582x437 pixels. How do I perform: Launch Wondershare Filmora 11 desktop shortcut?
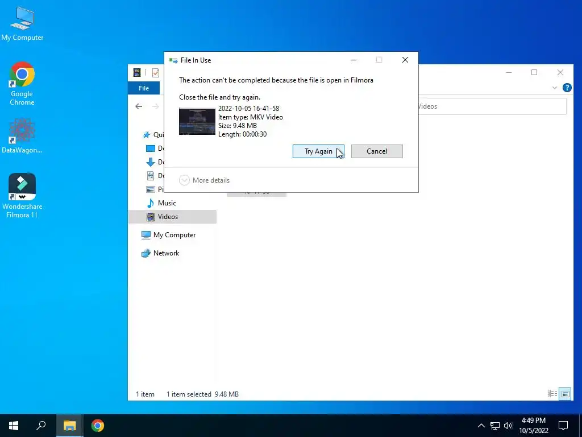22,196
